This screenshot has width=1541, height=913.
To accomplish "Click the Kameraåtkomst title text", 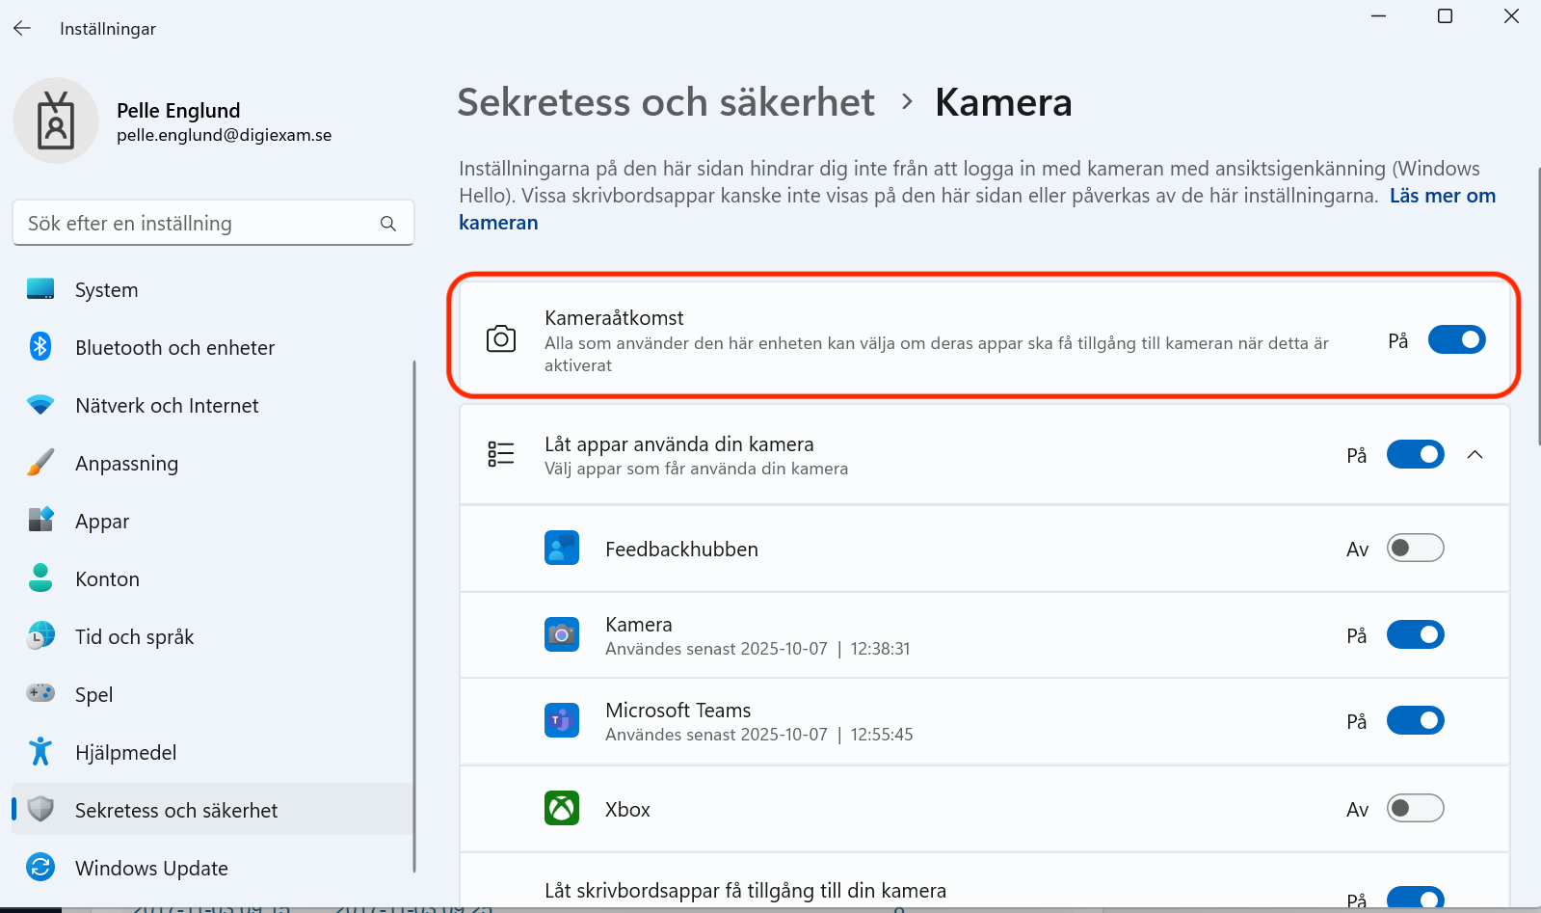I will click(614, 318).
